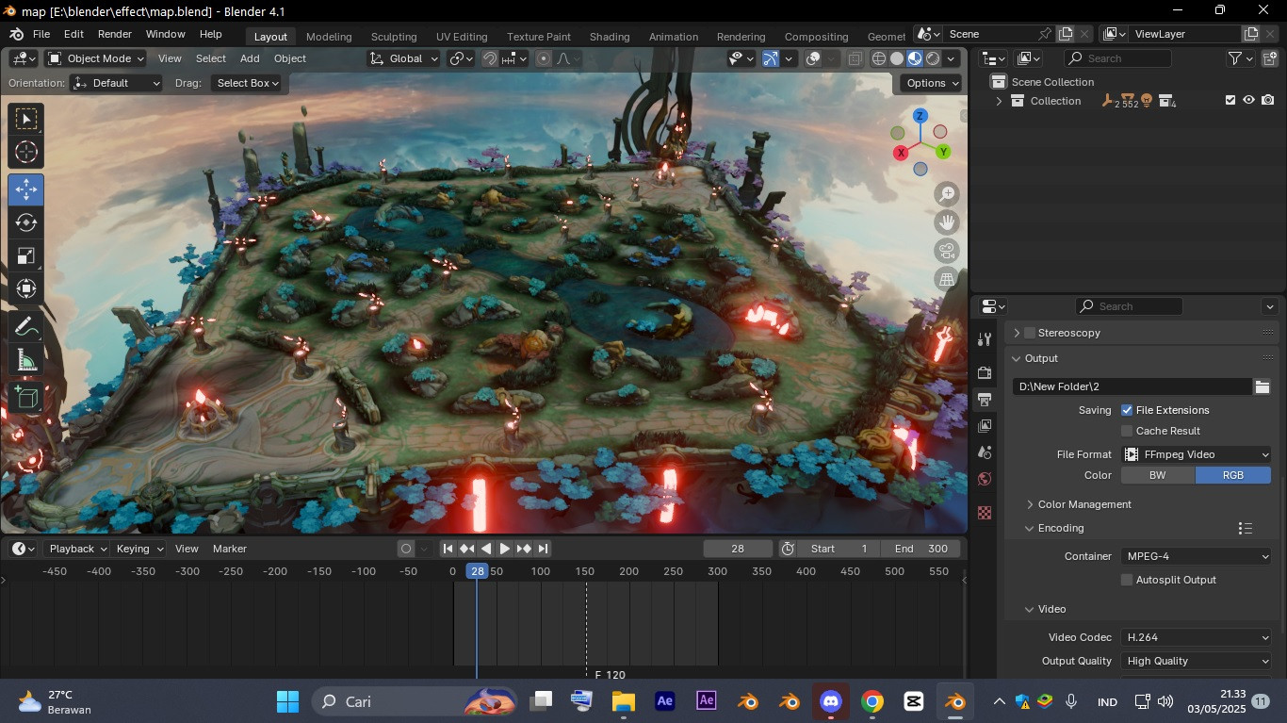Open the File Format FFmpeg Video dropdown

(x=1197, y=454)
